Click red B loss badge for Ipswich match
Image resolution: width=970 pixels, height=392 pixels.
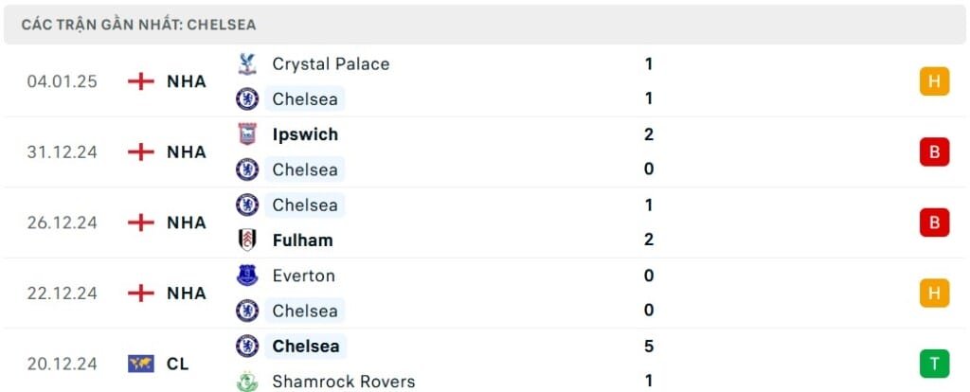[934, 151]
